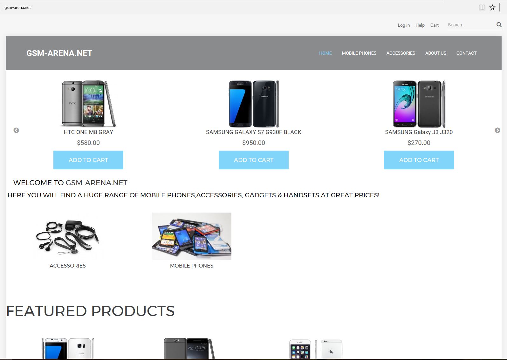This screenshot has height=360, width=507.
Task: Add Samsung Galaxy S7 to cart
Action: [x=254, y=160]
